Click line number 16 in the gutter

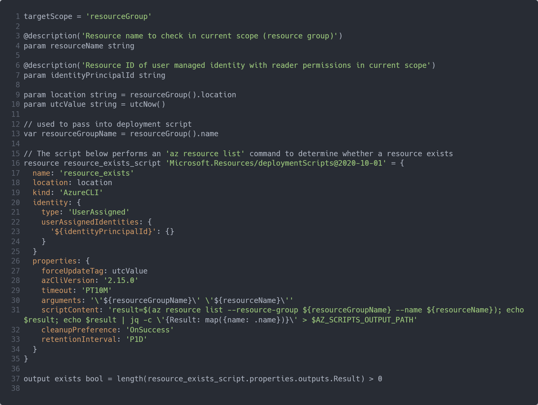tap(15, 163)
